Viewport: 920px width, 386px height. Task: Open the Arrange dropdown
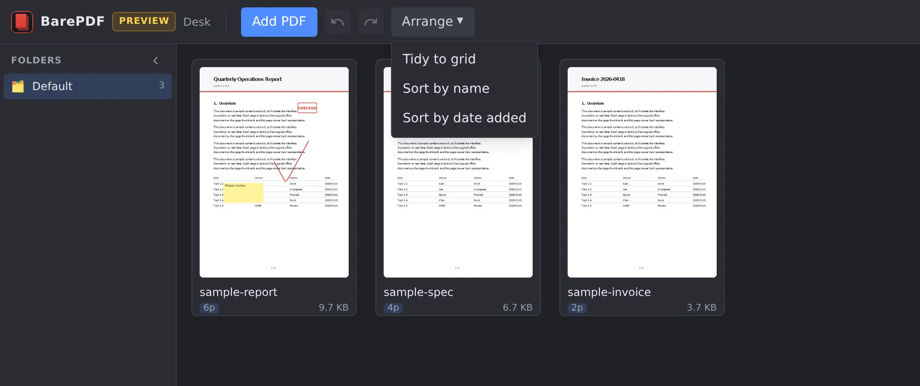[x=432, y=22]
